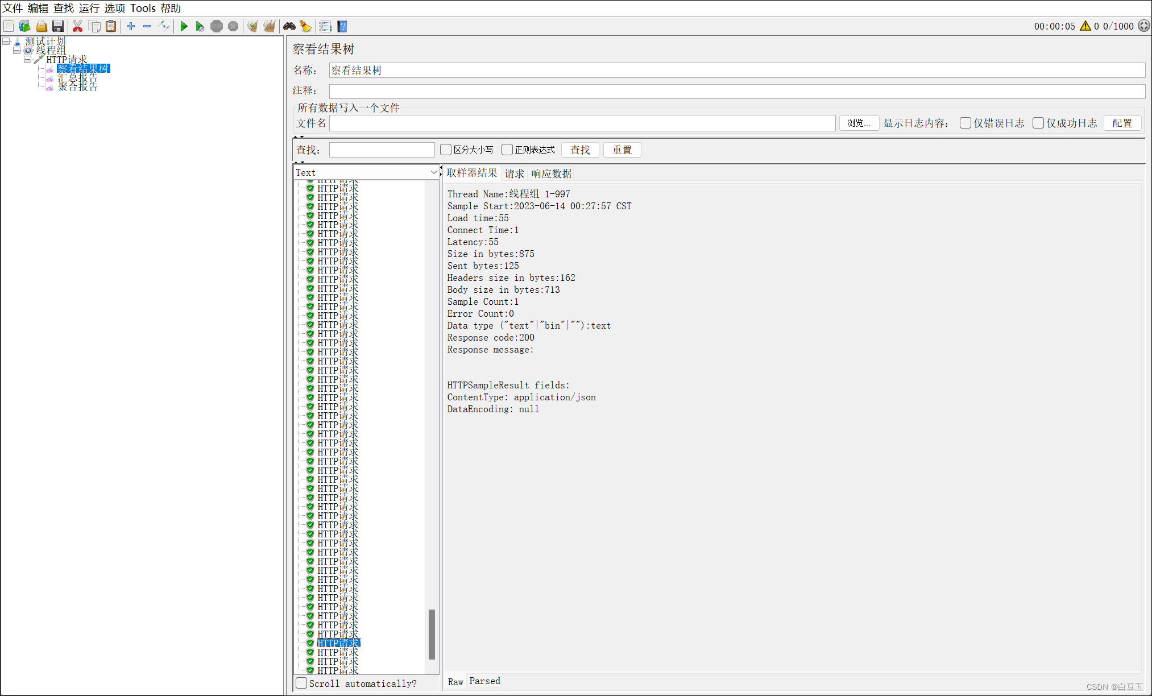Click the Cut scissors toolbar icon

pyautogui.click(x=78, y=26)
